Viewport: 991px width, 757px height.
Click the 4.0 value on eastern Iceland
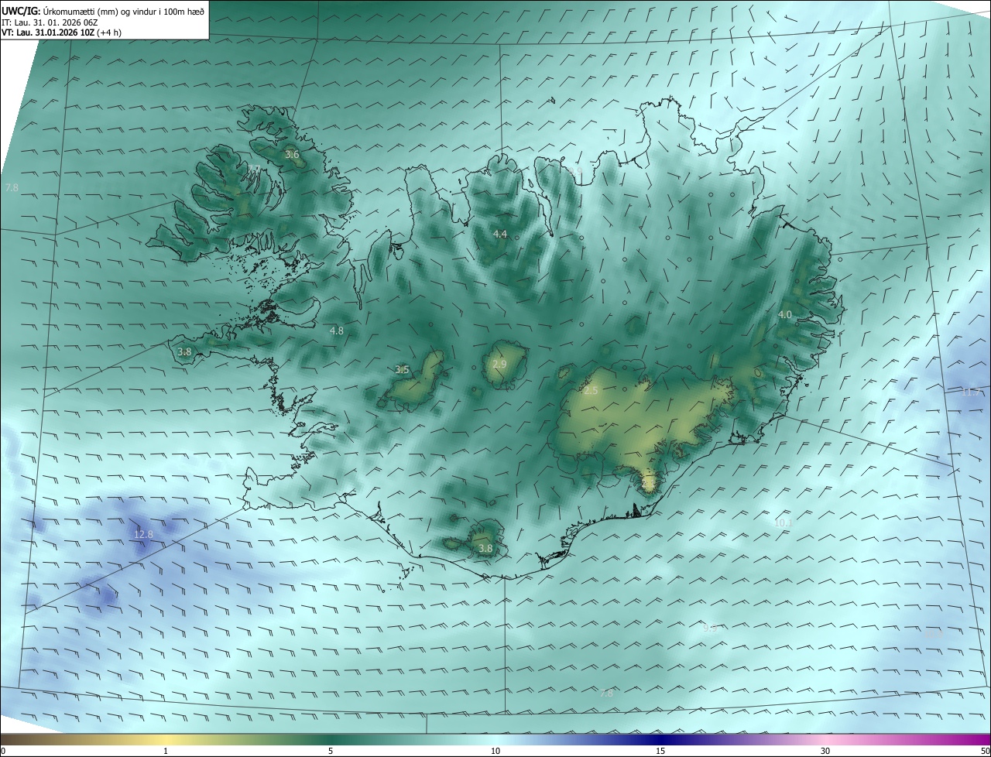785,314
